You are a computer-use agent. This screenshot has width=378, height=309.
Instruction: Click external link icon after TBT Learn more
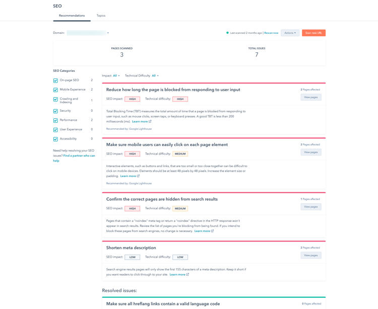pos(150,121)
